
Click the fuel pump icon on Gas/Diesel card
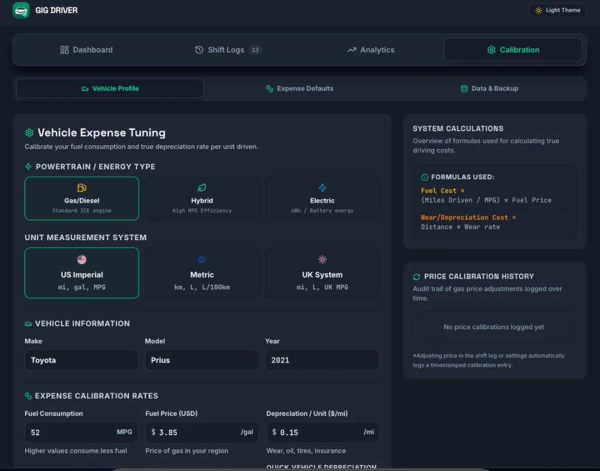82,188
